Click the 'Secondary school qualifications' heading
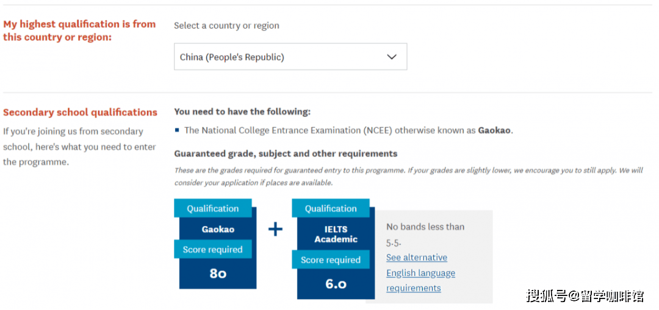659x310 pixels. (81, 113)
